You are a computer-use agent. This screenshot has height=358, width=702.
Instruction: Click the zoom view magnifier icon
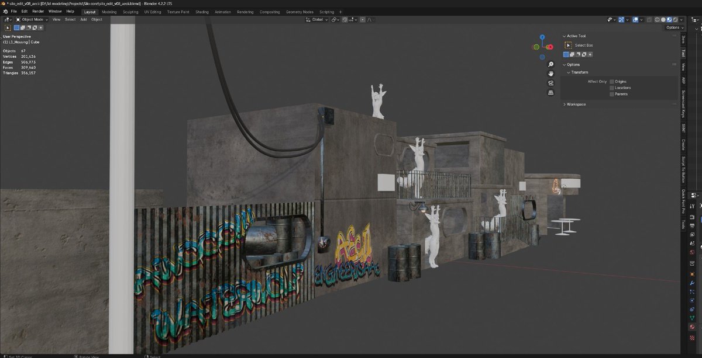[550, 64]
